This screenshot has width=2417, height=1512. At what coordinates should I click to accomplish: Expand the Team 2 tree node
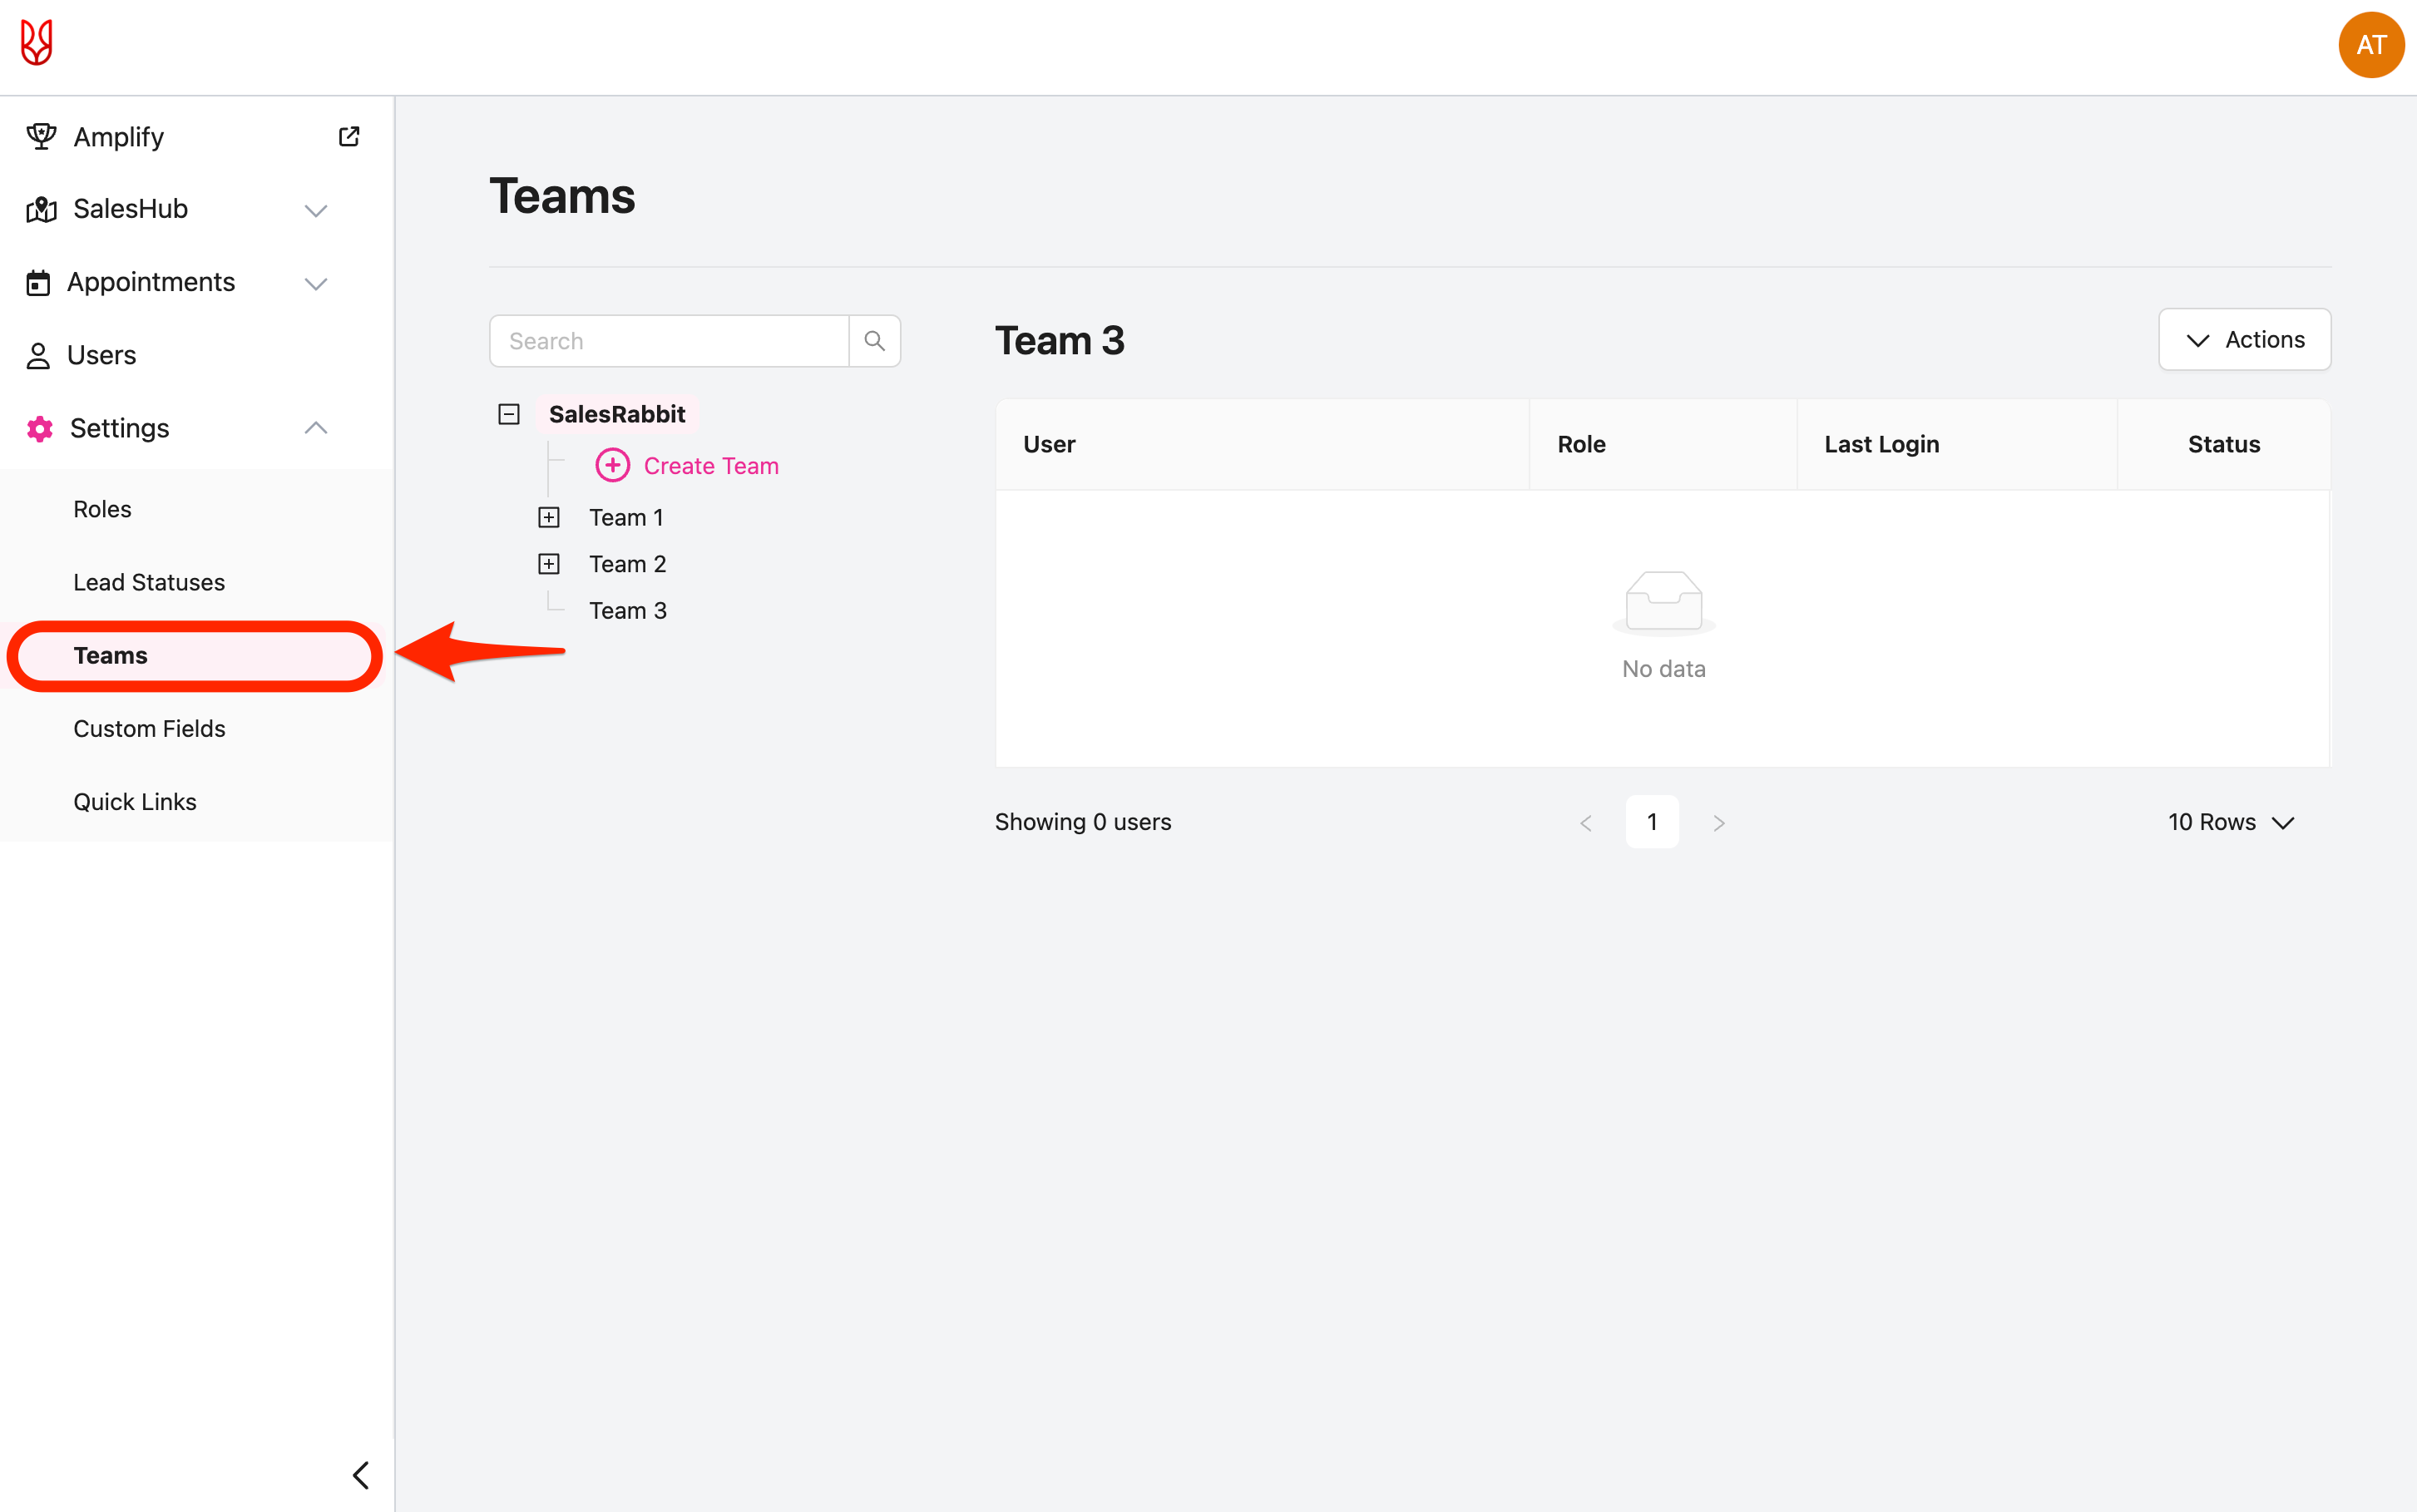[x=549, y=564]
